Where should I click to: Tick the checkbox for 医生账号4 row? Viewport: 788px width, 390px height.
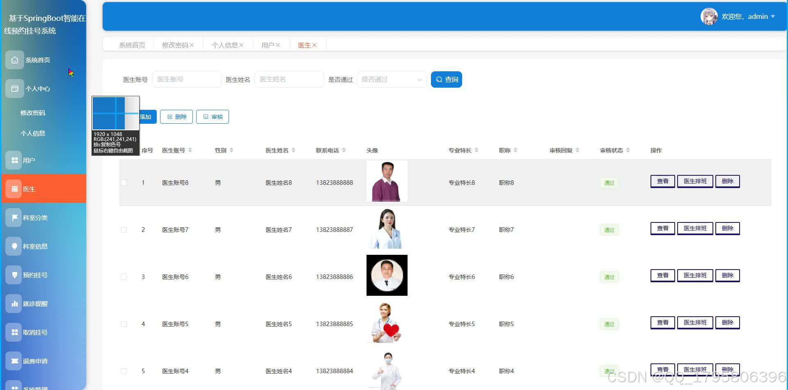tap(124, 371)
